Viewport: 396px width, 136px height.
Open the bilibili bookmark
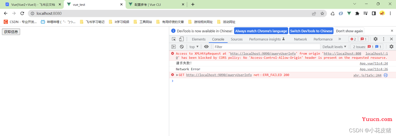[58, 22]
